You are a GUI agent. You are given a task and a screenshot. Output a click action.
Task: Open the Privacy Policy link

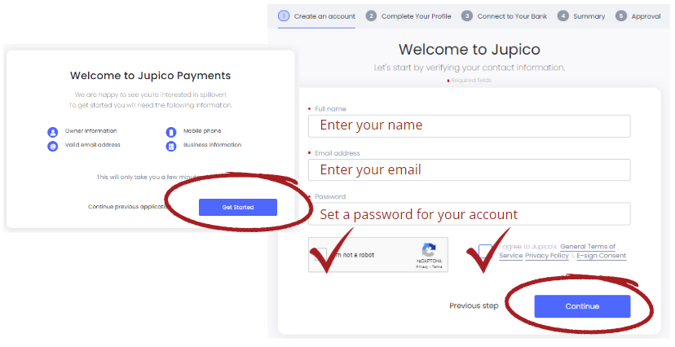tap(547, 256)
